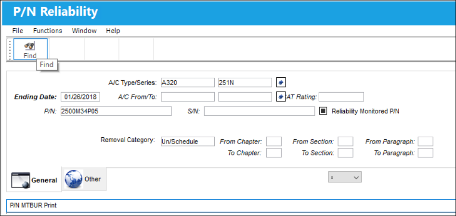Open the Functions menu
Image resolution: width=456 pixels, height=216 pixels.
coord(47,31)
